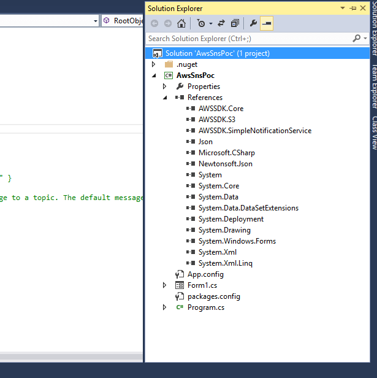Click the .nuget folder icon
This screenshot has width=377, height=378.
(169, 64)
